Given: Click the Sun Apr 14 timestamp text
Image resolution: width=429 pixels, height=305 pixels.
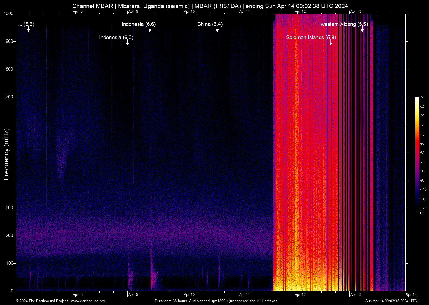Looking at the screenshot, I should click(391, 301).
